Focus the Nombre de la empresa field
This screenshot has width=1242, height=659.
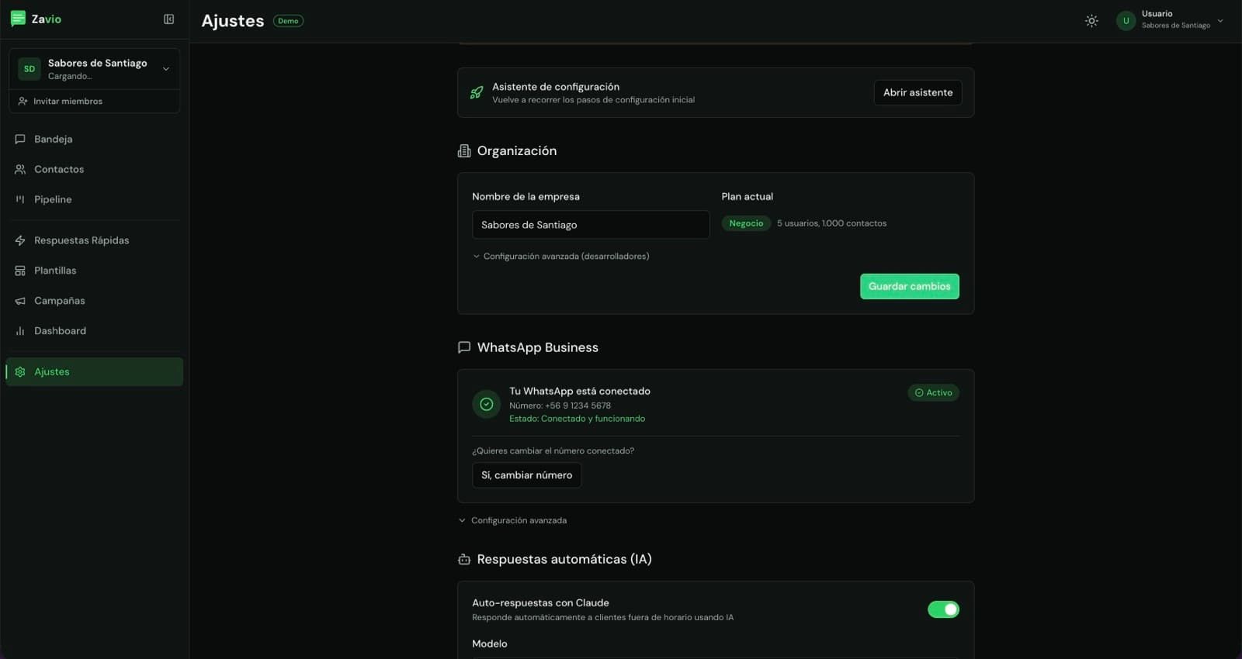[x=591, y=225]
